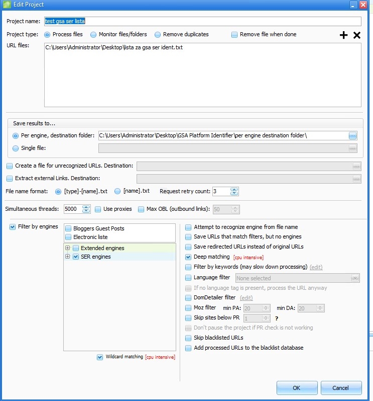Choose the Single file save option
This screenshot has height=401, width=373.
click(16, 148)
